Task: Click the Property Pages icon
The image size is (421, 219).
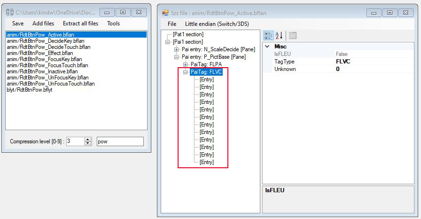Action: click(x=292, y=36)
